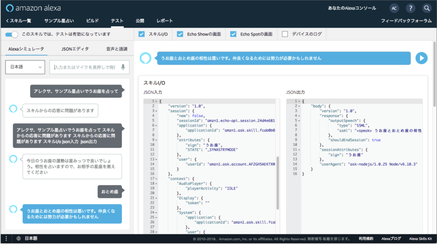Viewport: 437px width, 245px height.
Task: Open the フィードバックフォーラム link
Action: [x=406, y=21]
